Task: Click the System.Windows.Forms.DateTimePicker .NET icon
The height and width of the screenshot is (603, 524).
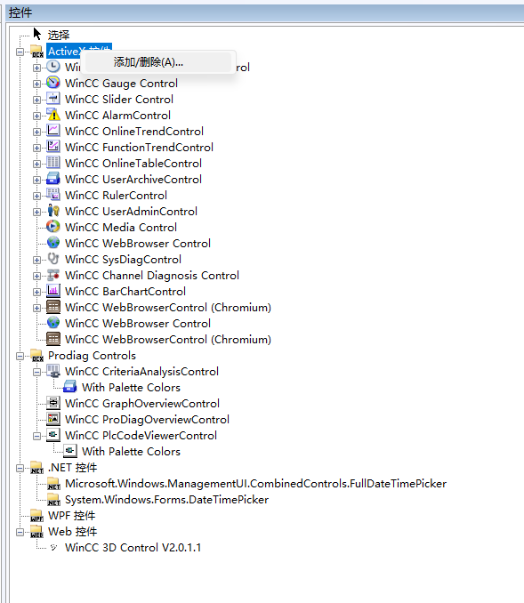Action: (53, 500)
